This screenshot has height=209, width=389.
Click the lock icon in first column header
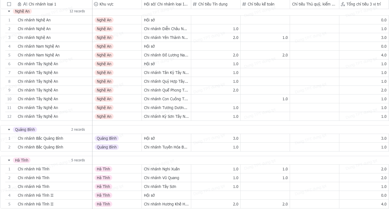coord(19,4)
